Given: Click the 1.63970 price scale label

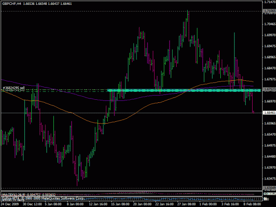Looking at the screenshot, I should click(x=270, y=168).
